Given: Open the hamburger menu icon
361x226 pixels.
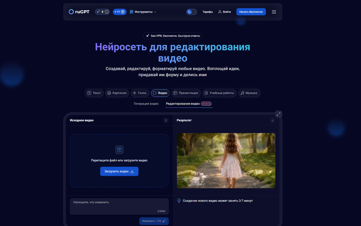Looking at the screenshot, I should [x=274, y=12].
